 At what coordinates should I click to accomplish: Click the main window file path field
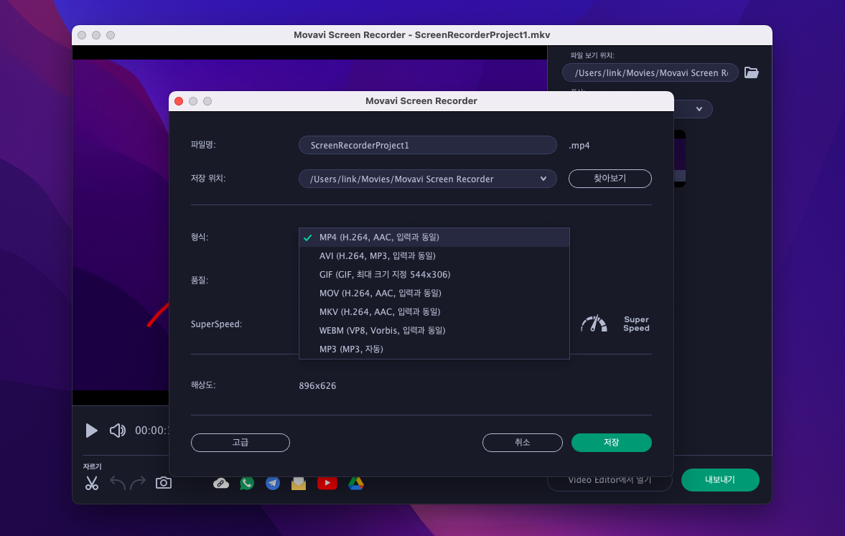click(x=650, y=72)
